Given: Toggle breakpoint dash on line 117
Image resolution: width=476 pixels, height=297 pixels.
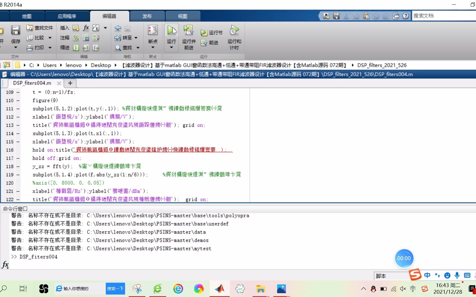Looking at the screenshot, I should pyautogui.click(x=18, y=158).
